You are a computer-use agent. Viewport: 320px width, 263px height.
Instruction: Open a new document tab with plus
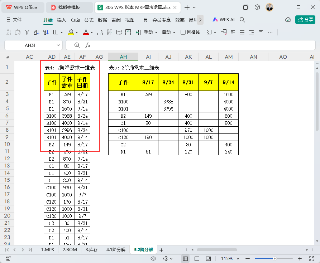(x=187, y=8)
